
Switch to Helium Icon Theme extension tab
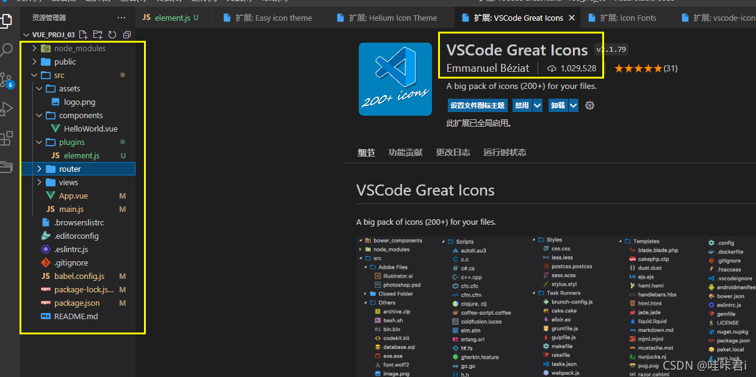click(x=392, y=18)
